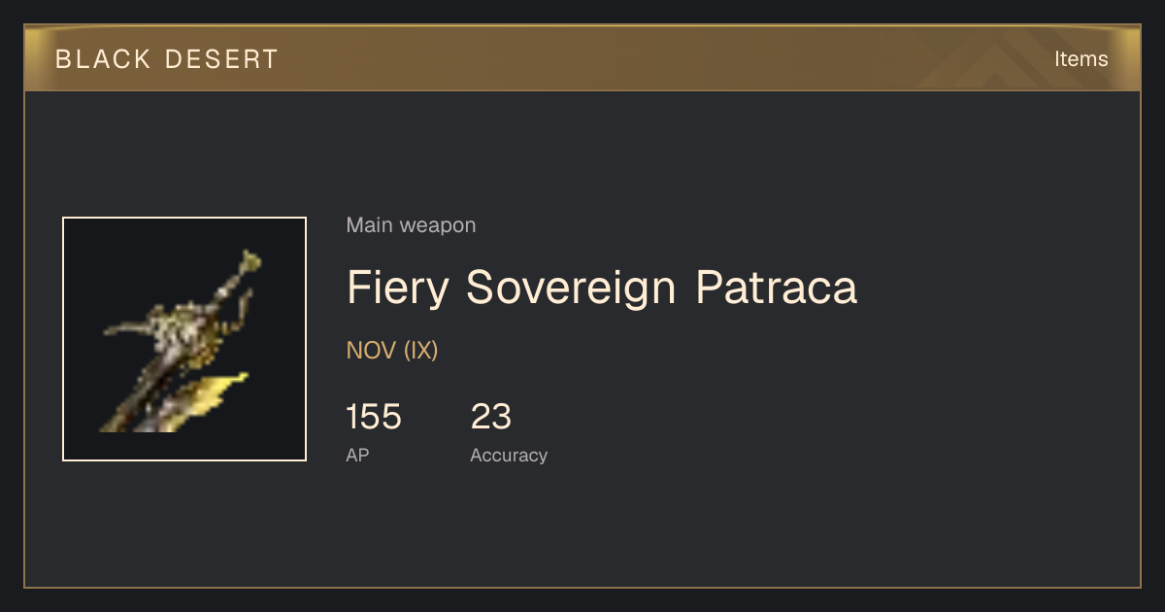Click the golden header banner background
The width and height of the screenshot is (1165, 612).
pos(582,58)
